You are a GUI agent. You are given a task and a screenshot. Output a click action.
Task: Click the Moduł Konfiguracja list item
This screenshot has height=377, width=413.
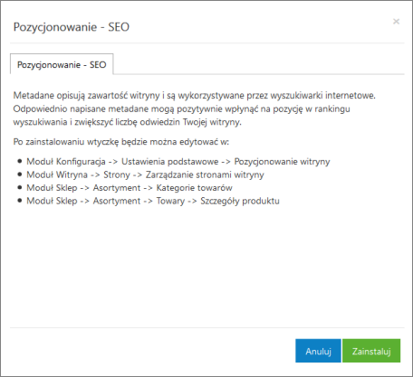pyautogui.click(x=178, y=161)
